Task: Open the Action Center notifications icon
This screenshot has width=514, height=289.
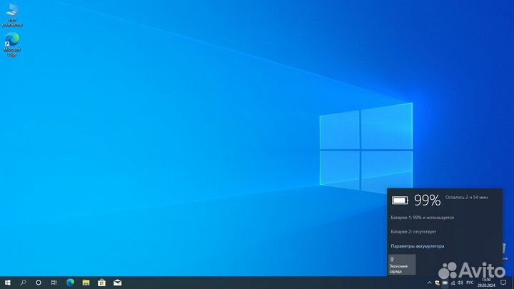Action: point(503,283)
